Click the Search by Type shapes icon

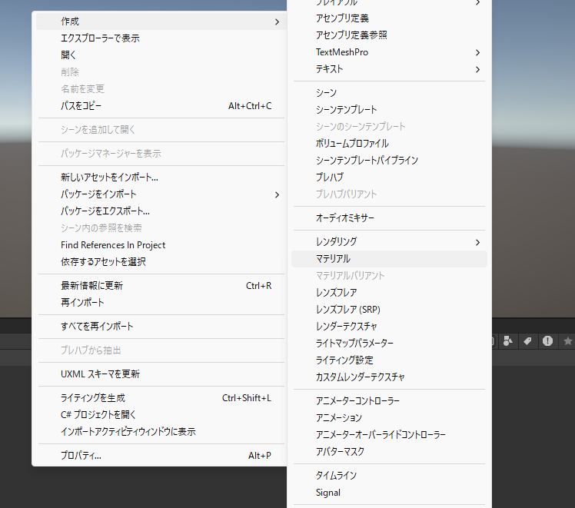pos(509,340)
